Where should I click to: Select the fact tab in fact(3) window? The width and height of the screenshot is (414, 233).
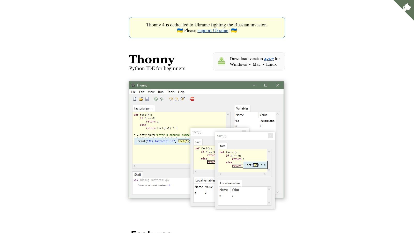coord(198,142)
